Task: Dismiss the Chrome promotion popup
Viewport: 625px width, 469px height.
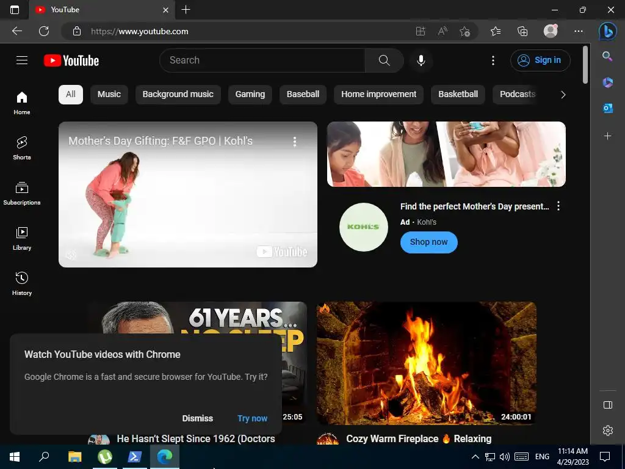Action: coord(197,418)
